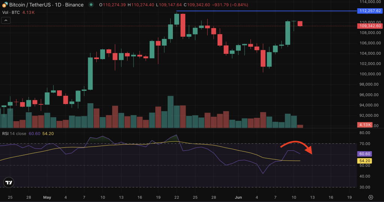Click the -931.79 (-0.84%) change value
This screenshot has width=384, height=202.
click(x=230, y=4)
